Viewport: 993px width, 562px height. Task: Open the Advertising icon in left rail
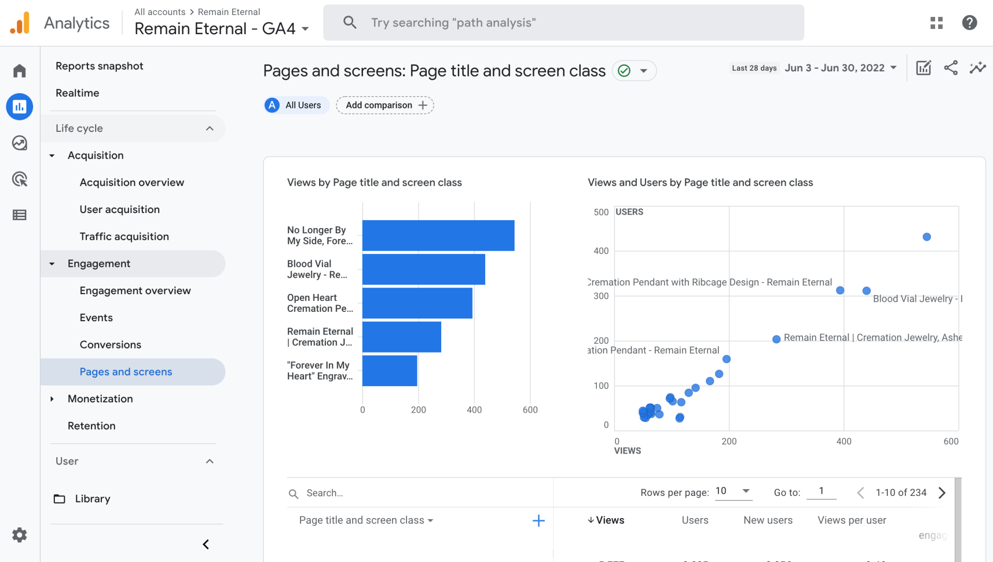tap(20, 179)
